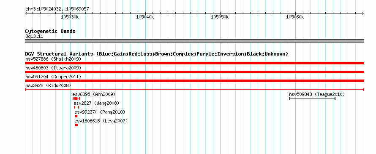
Task: Click the esv2827 (Wang2008) variant glyph
Action: [x=76, y=107]
